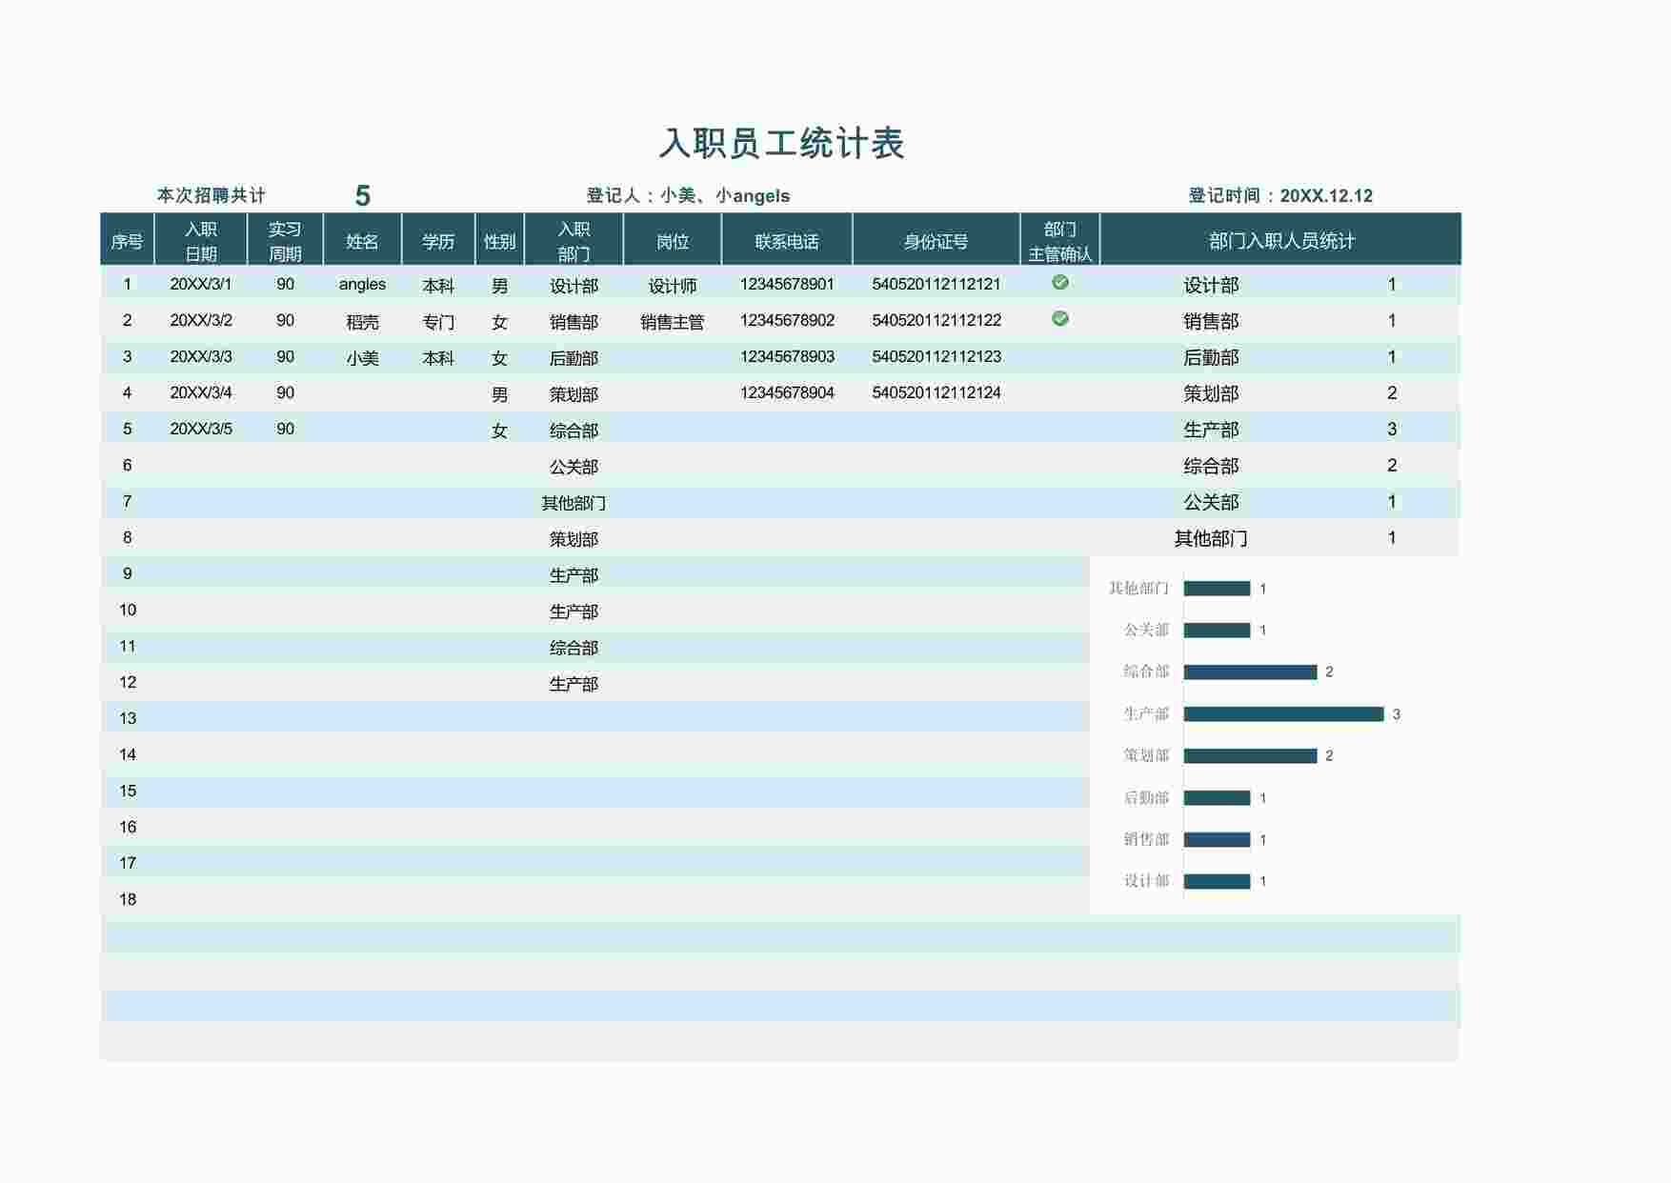Click the 销售部 chart axis label

(x=1146, y=839)
